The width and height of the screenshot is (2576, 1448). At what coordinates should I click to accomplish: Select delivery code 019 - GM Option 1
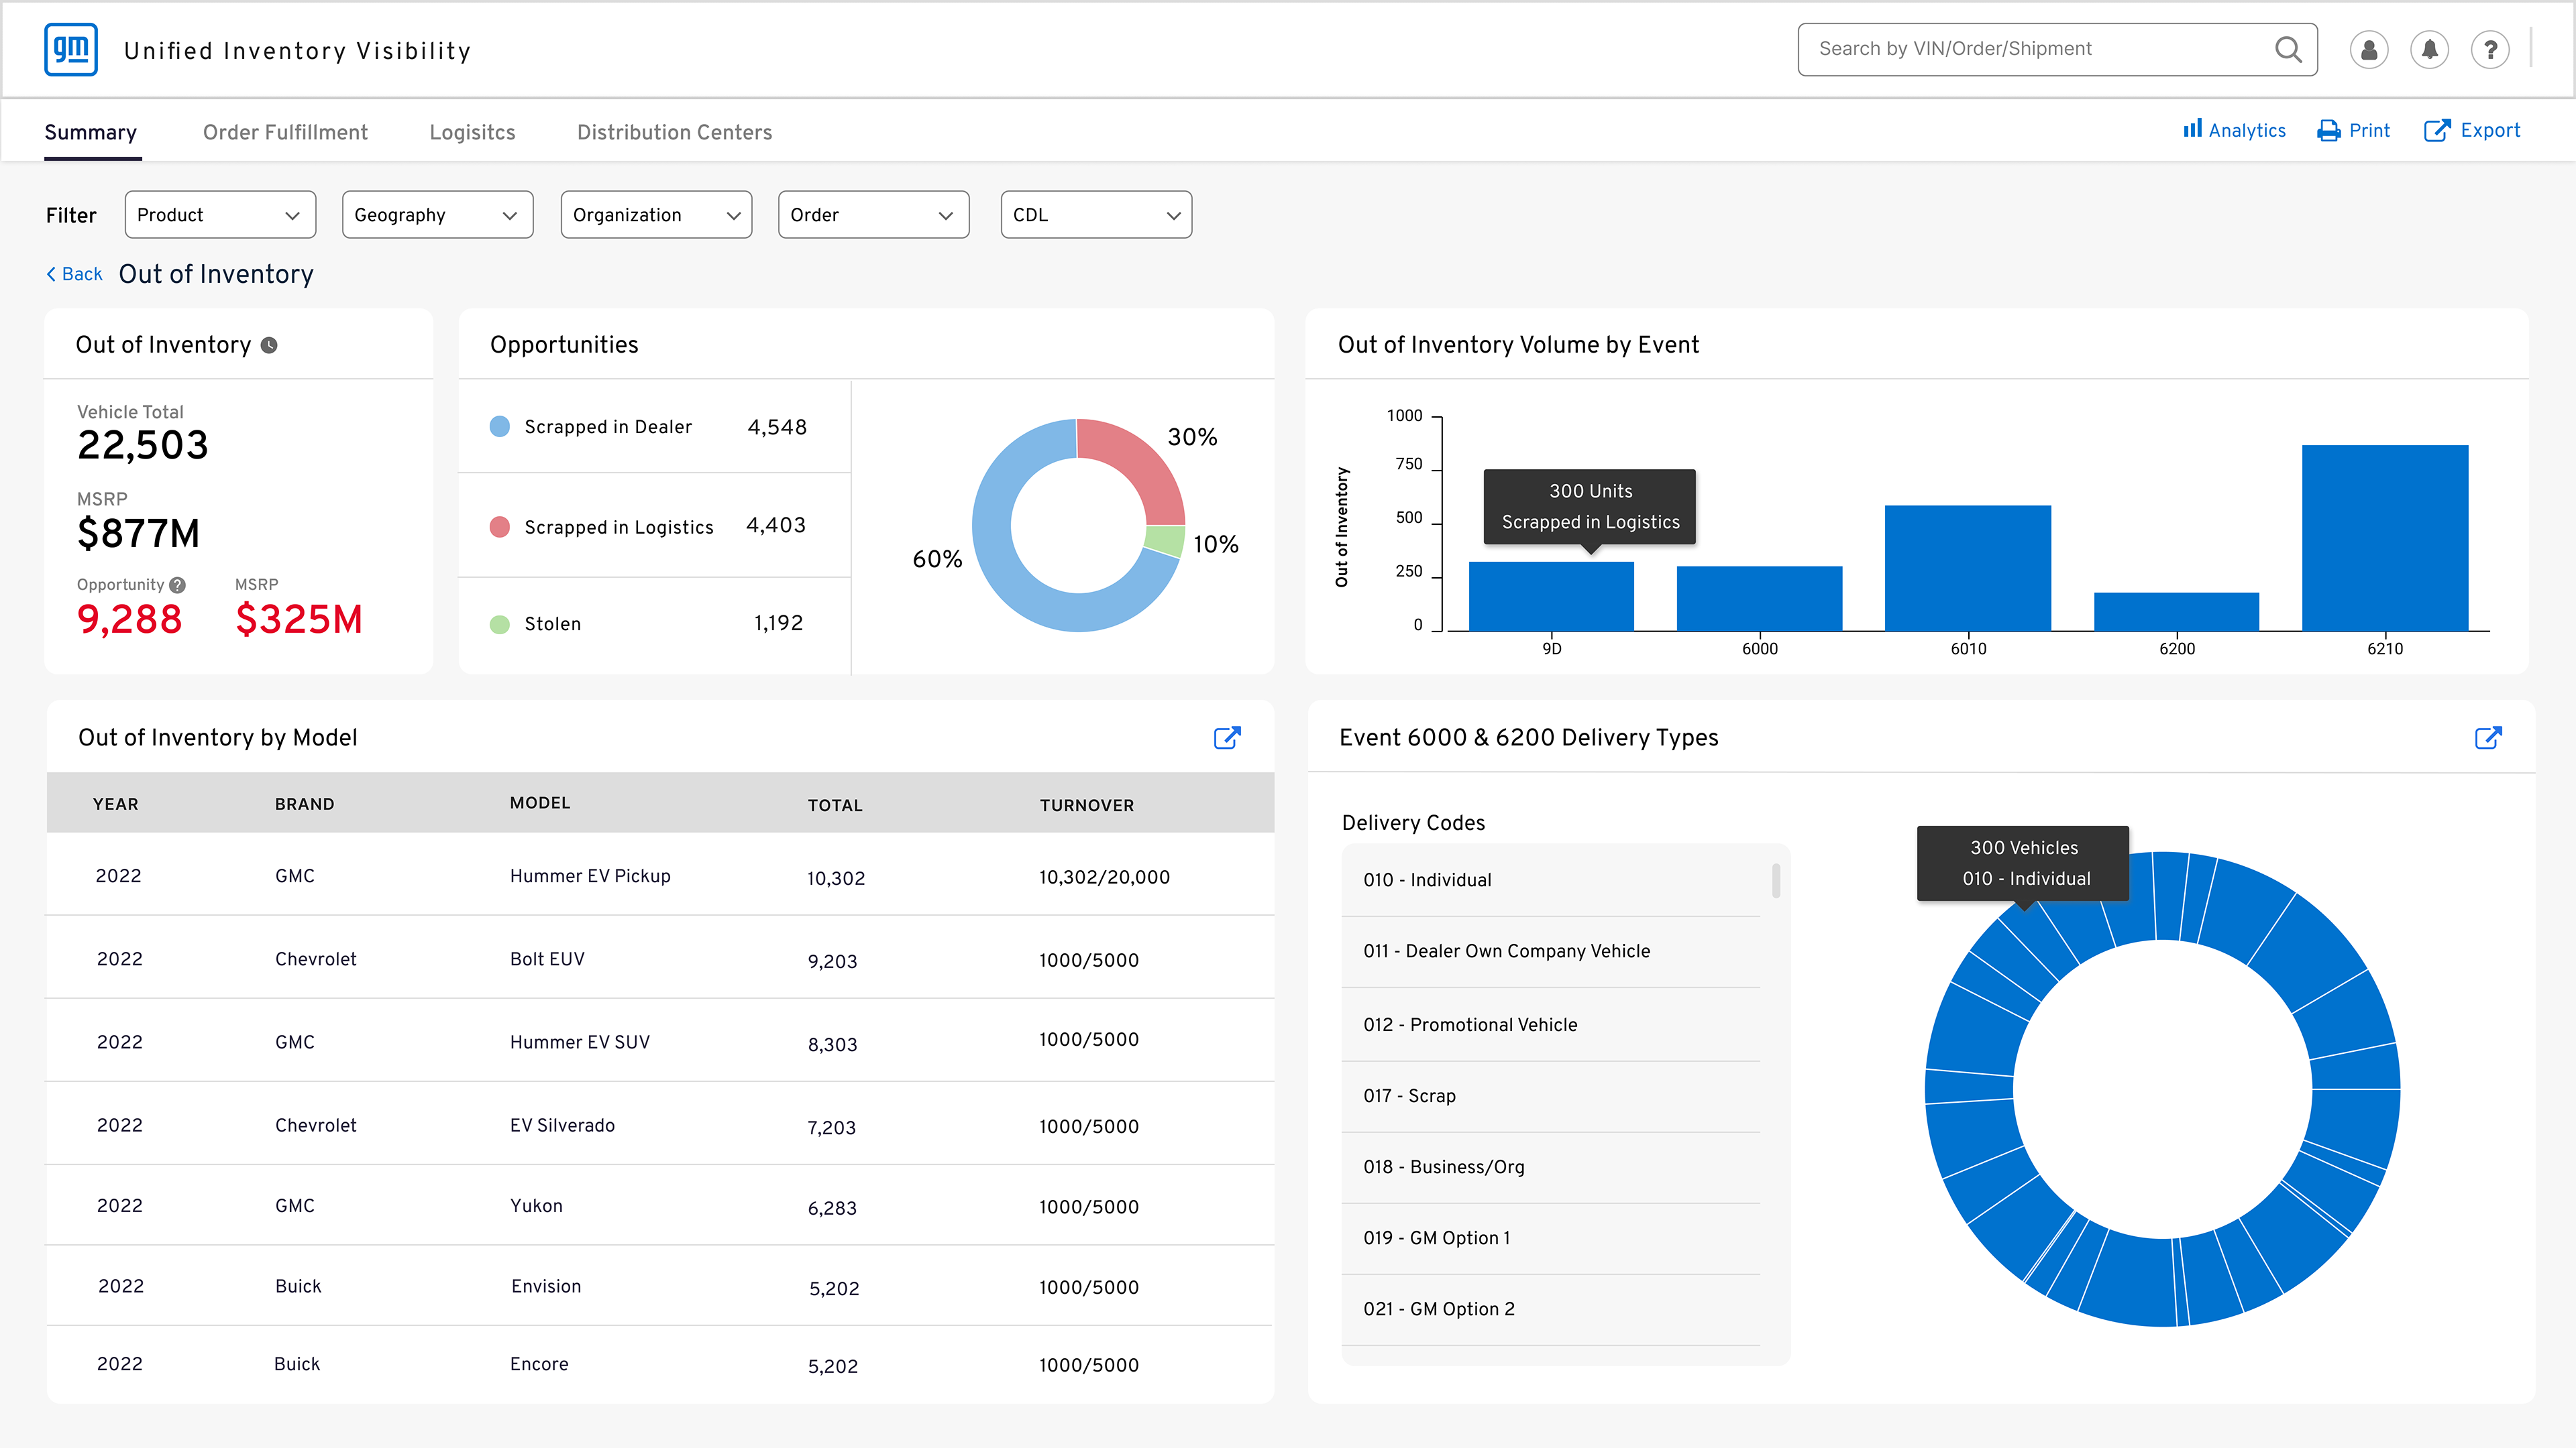pyautogui.click(x=1551, y=1238)
